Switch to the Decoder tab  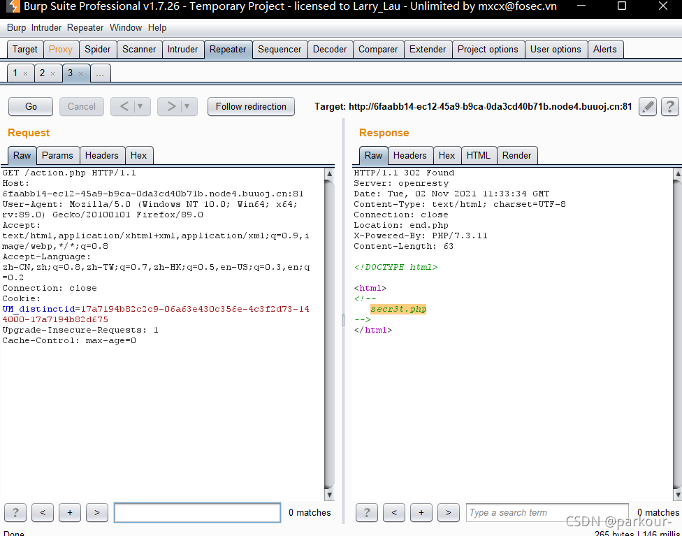(x=330, y=49)
